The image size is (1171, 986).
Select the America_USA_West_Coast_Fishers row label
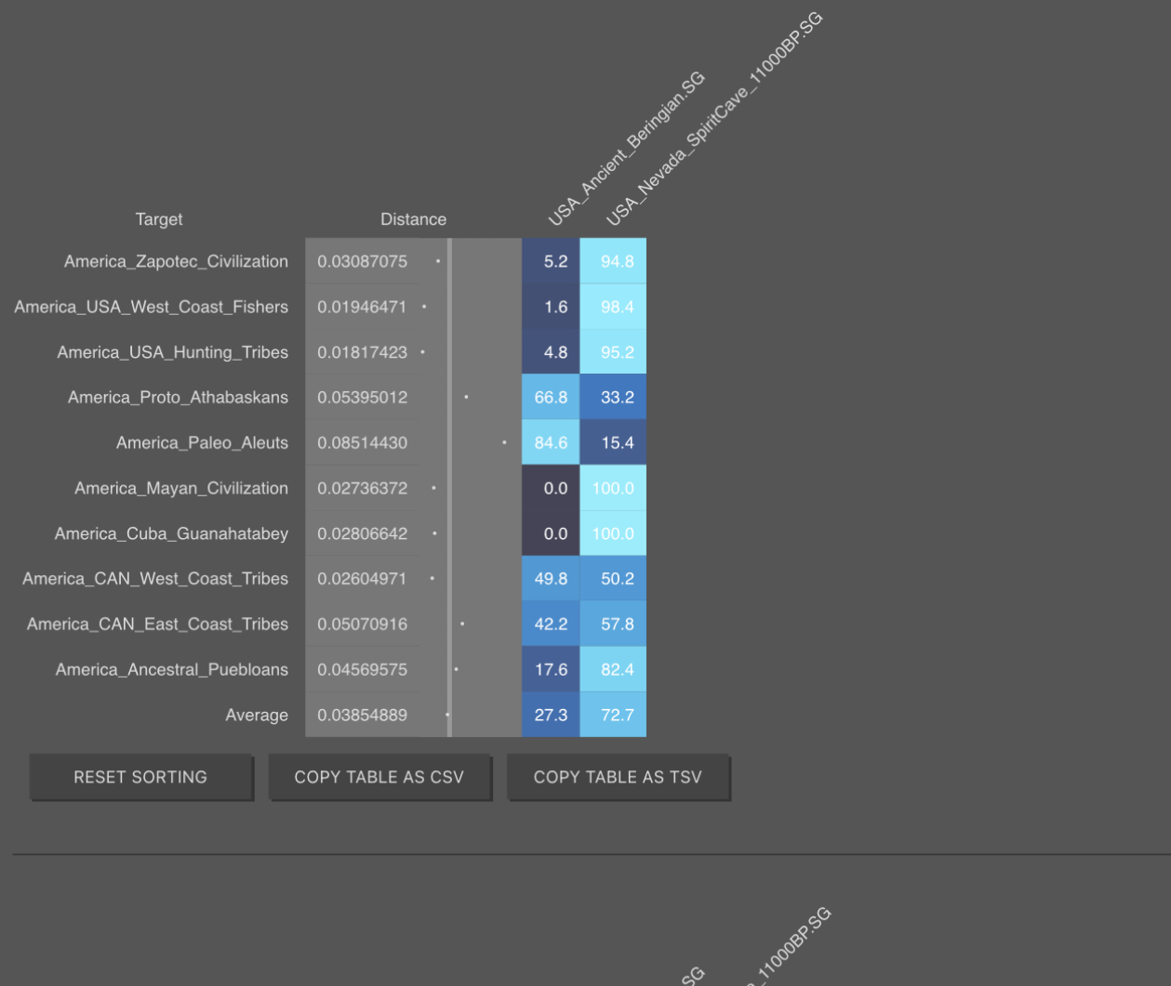click(x=152, y=307)
